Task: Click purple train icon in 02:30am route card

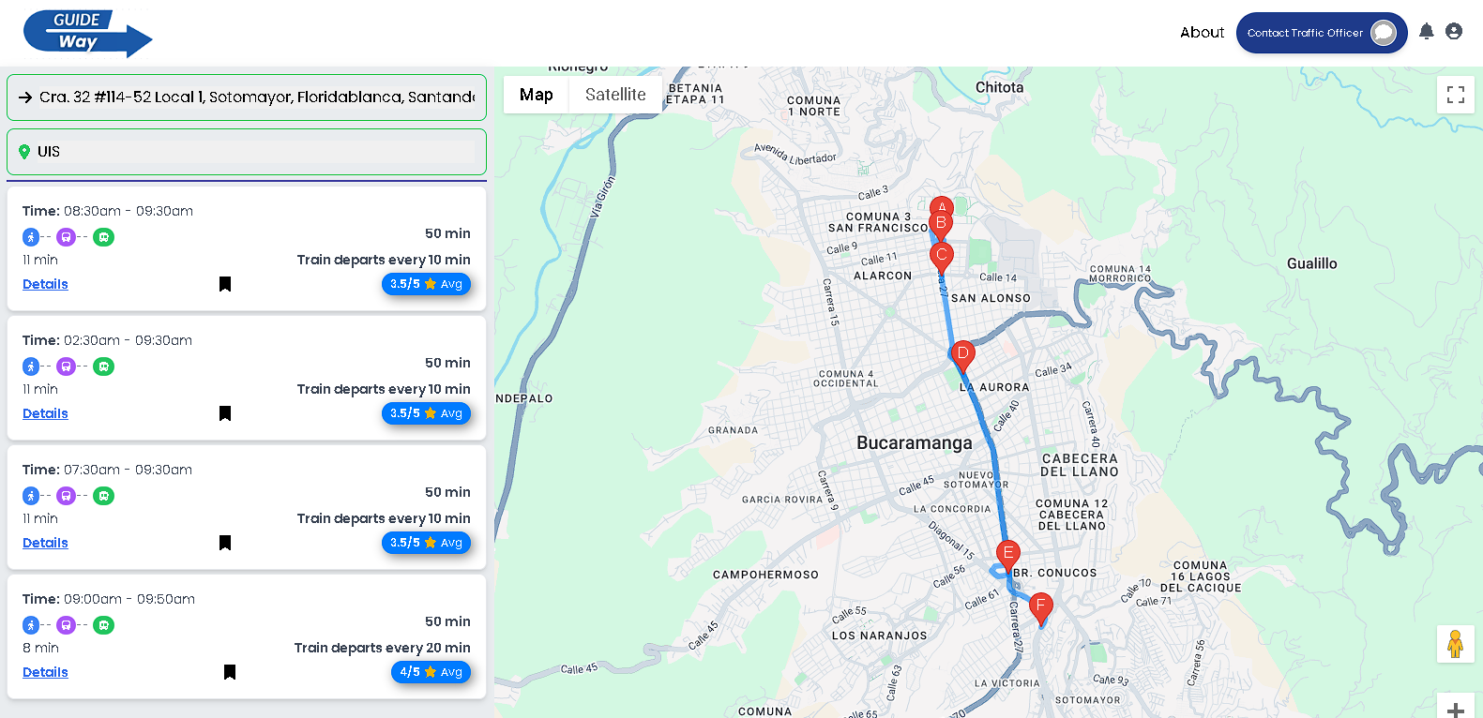Action: tap(66, 366)
